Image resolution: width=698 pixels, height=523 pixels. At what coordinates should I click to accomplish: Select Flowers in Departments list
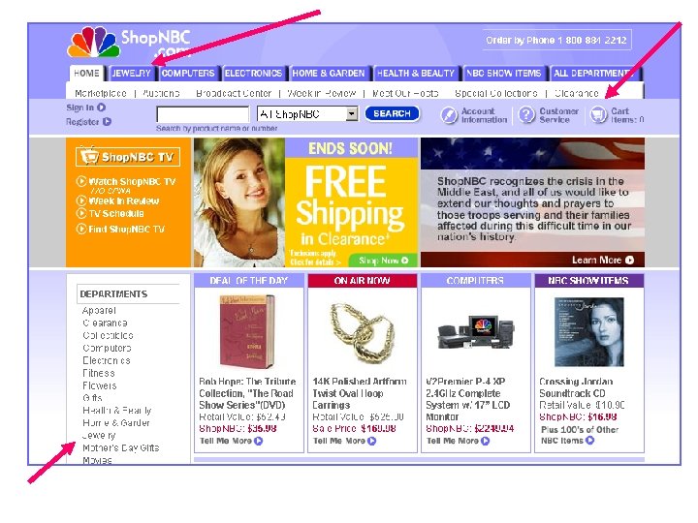pos(99,385)
